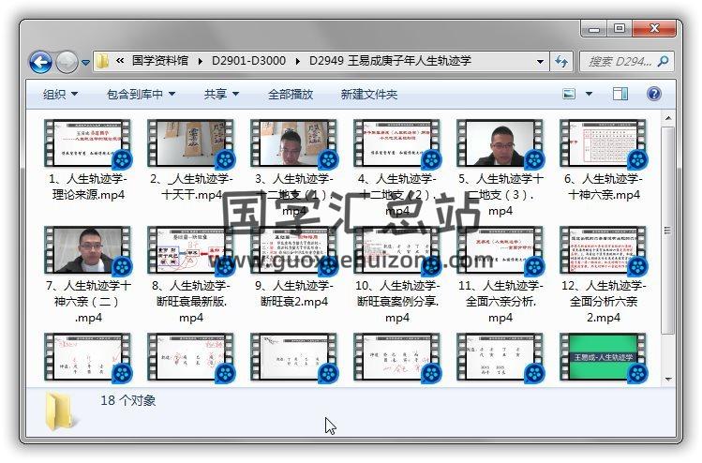Expand the view options dropdown arrow
Viewport: 702px width, 463px height.
(589, 95)
